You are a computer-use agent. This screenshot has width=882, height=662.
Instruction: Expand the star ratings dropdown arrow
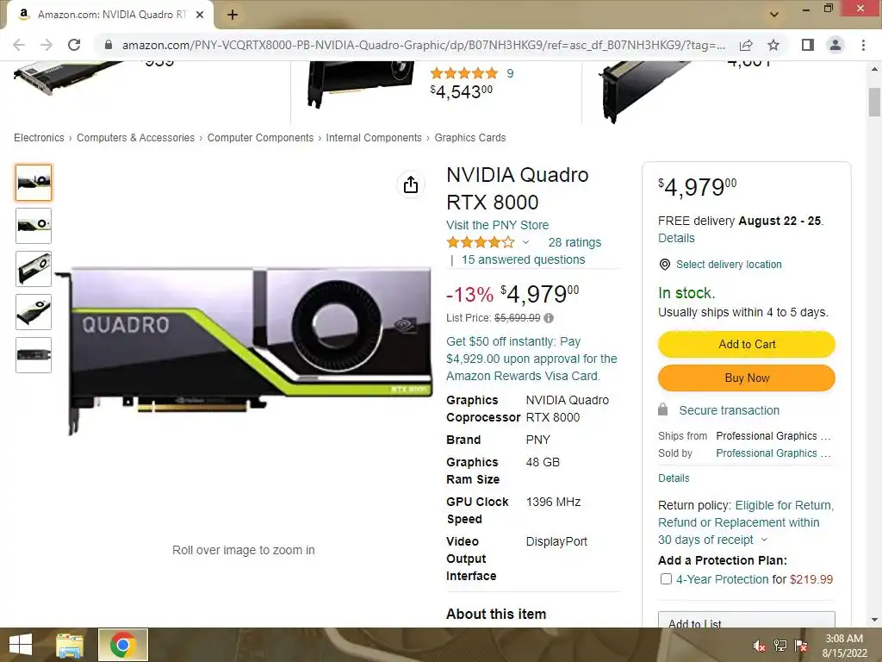point(525,242)
